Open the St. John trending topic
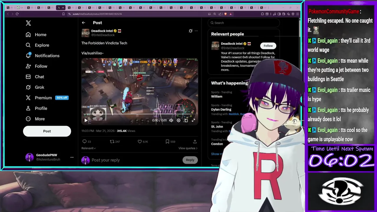Image resolution: width=377 pixels, height=212 pixels. 217,127
